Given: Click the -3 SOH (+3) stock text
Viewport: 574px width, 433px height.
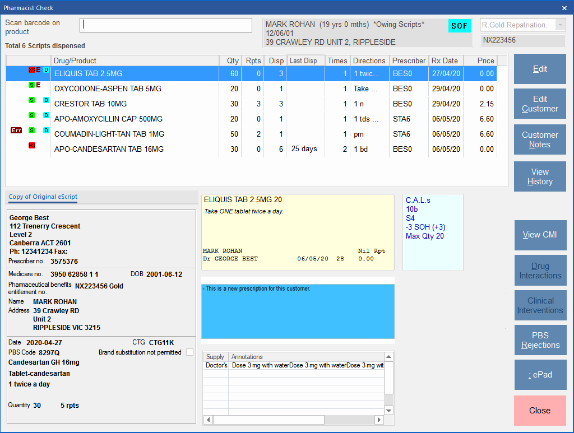Looking at the screenshot, I should click(425, 227).
